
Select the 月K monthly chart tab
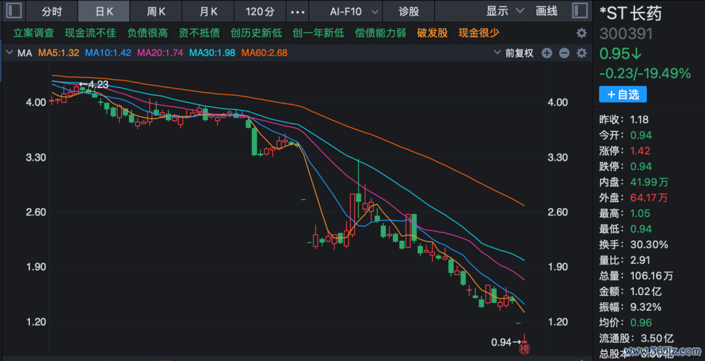pyautogui.click(x=208, y=12)
